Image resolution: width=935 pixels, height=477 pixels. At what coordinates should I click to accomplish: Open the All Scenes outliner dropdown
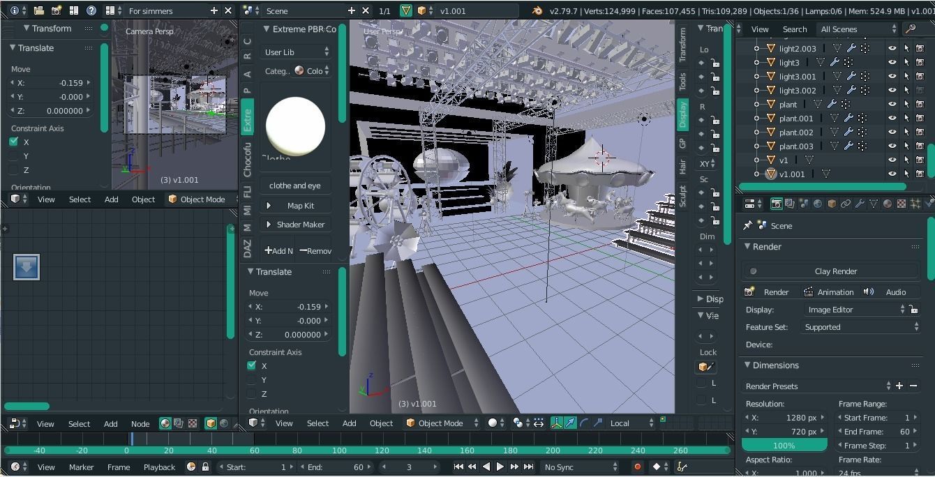click(858, 29)
